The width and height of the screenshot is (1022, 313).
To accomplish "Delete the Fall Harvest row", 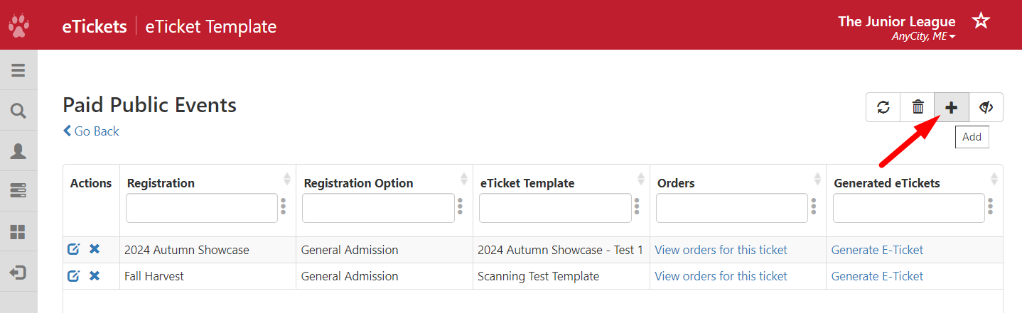I will pyautogui.click(x=95, y=275).
